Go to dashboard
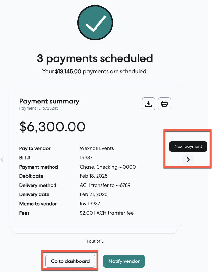 click(x=70, y=261)
